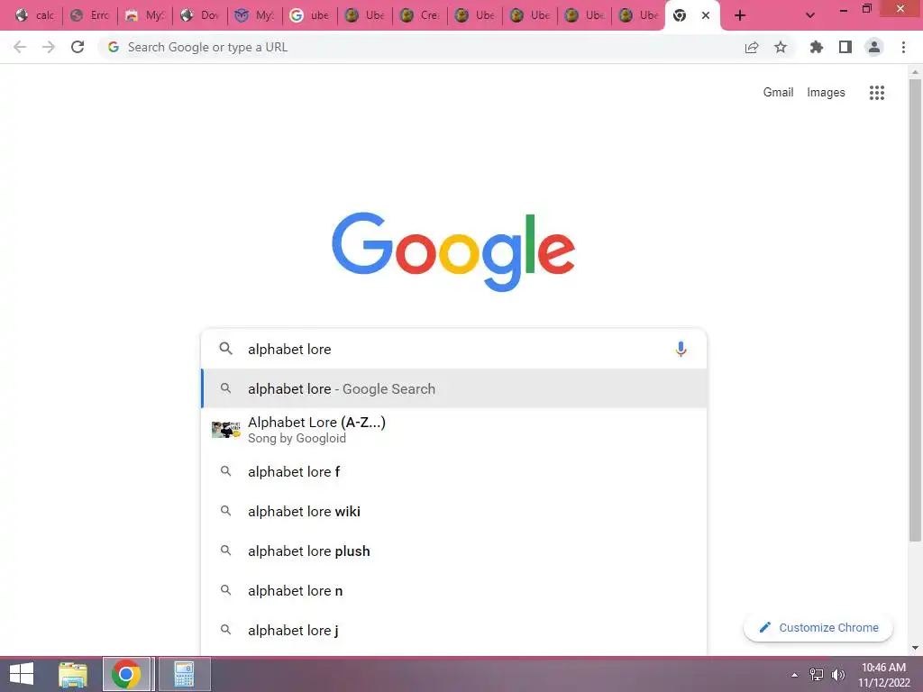923x692 pixels.
Task: Select suggestion 'alphabet lore j'
Action: tap(454, 630)
